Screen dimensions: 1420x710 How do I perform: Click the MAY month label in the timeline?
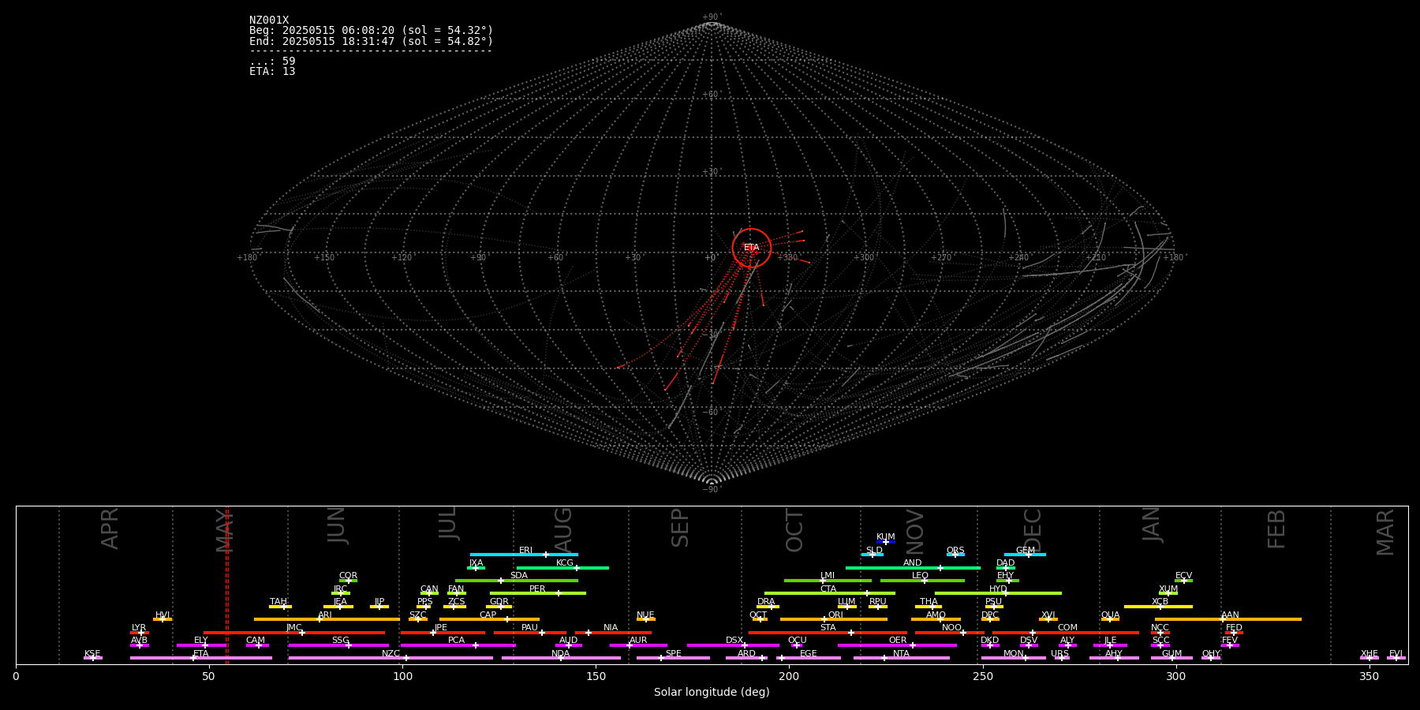(x=224, y=530)
